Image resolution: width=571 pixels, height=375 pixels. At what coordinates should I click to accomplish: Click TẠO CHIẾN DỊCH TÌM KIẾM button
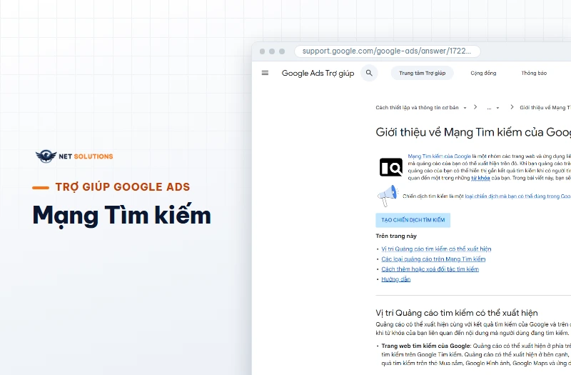click(x=413, y=220)
